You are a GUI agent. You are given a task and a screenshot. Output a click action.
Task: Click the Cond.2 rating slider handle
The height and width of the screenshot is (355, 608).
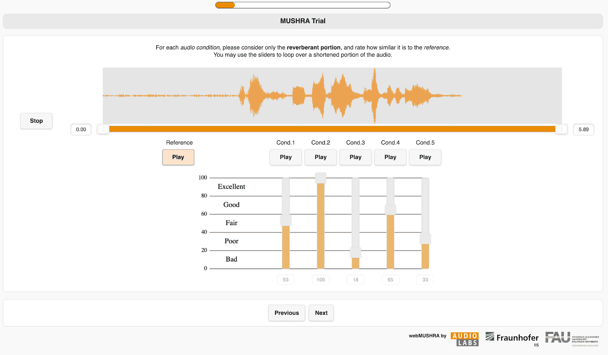pos(321,178)
